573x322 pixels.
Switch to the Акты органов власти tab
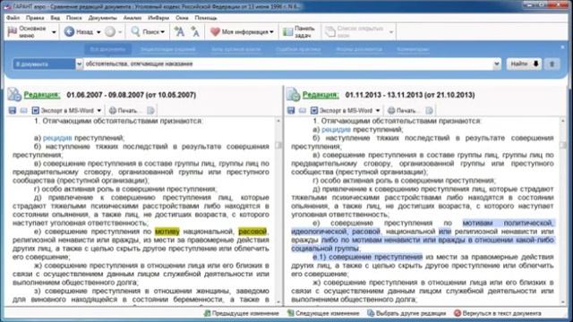(236, 49)
